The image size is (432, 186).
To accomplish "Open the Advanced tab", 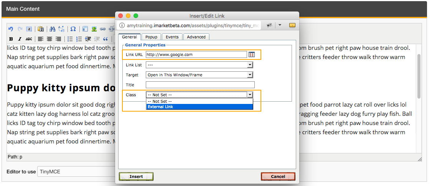I will (196, 37).
